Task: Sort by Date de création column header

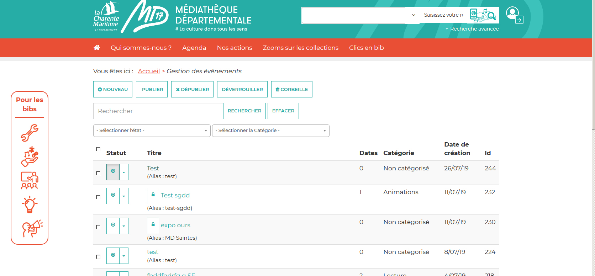Action: [x=457, y=149]
